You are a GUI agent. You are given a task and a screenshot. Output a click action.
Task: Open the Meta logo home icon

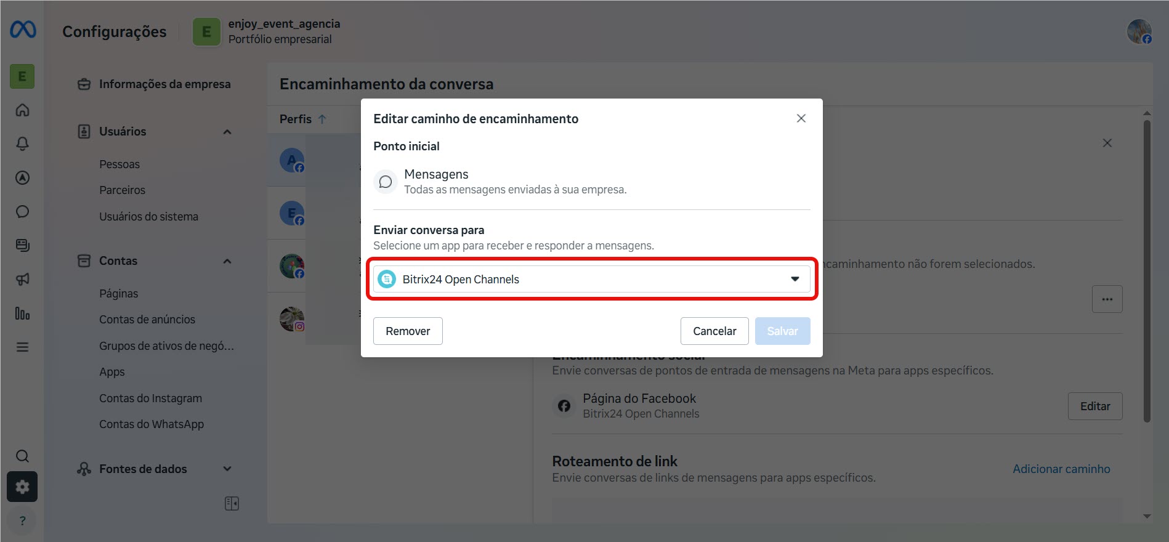[x=23, y=30]
